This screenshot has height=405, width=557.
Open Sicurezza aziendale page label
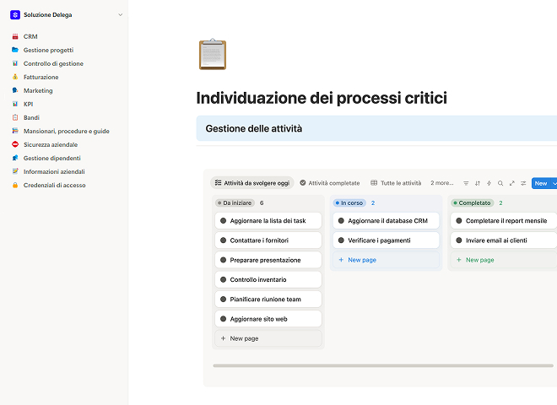[51, 144]
